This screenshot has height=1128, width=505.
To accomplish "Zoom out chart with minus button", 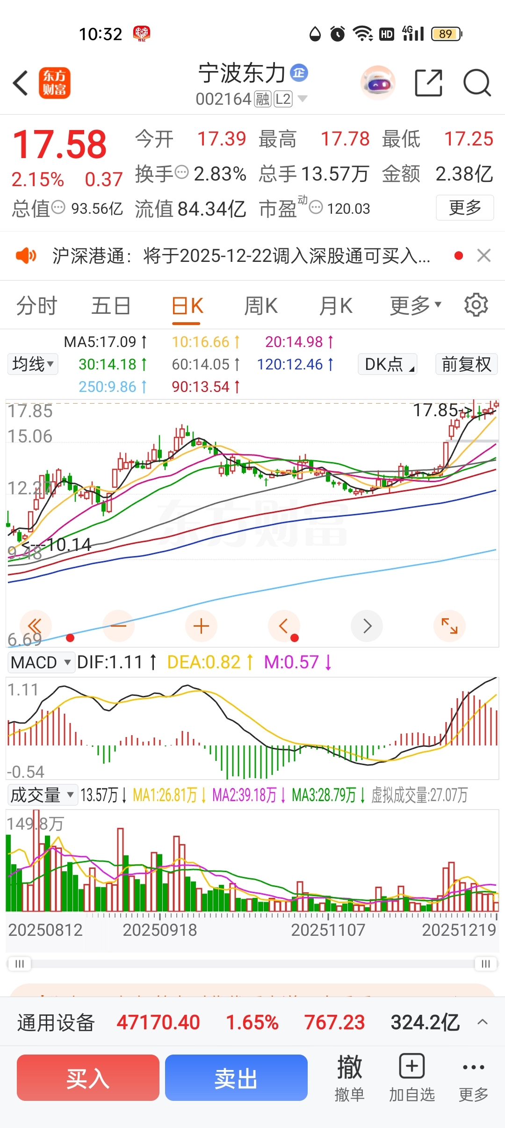I will [119, 626].
